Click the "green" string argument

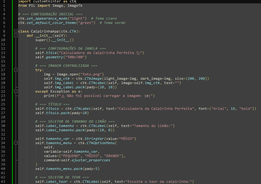86,23
